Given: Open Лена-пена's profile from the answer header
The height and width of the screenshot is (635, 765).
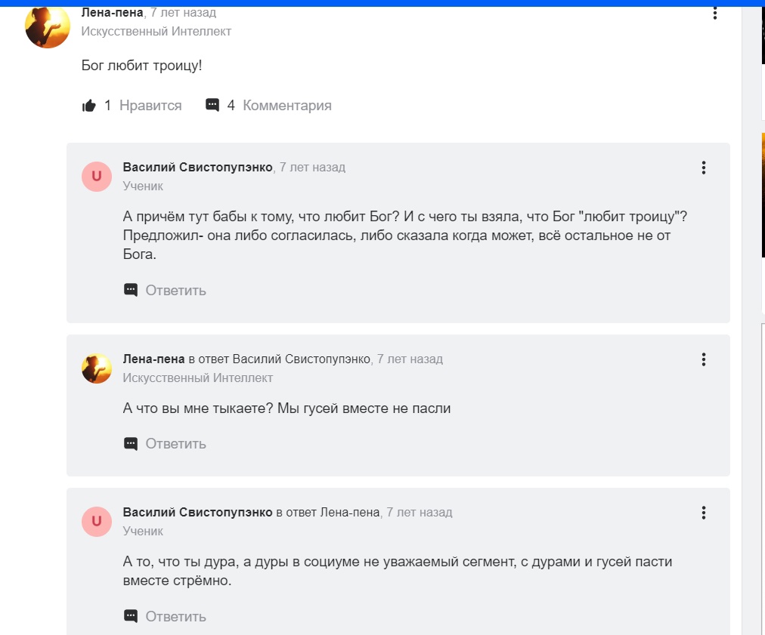Looking at the screenshot, I should 113,13.
